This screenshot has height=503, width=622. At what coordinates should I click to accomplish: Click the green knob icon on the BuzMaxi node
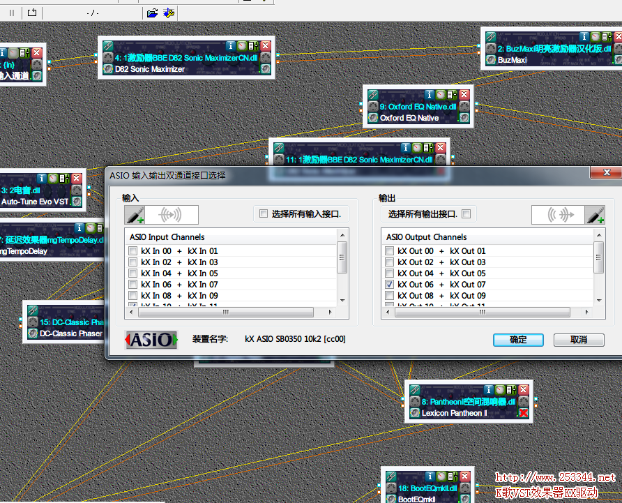(x=595, y=37)
